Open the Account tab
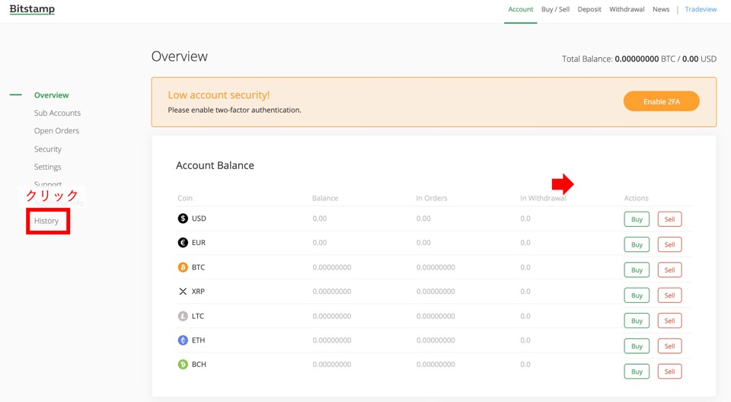The image size is (731, 402). point(520,9)
